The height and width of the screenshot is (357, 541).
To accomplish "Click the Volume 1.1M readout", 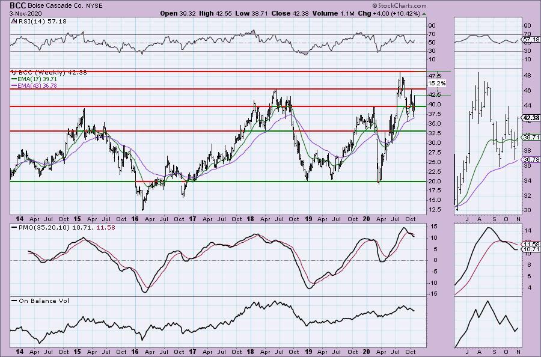I will pyautogui.click(x=333, y=13).
